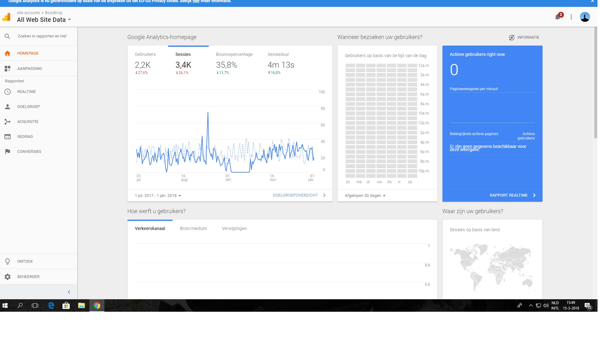This screenshot has height=337, width=600.
Task: Open the Rapport Realtime link
Action: (x=513, y=195)
